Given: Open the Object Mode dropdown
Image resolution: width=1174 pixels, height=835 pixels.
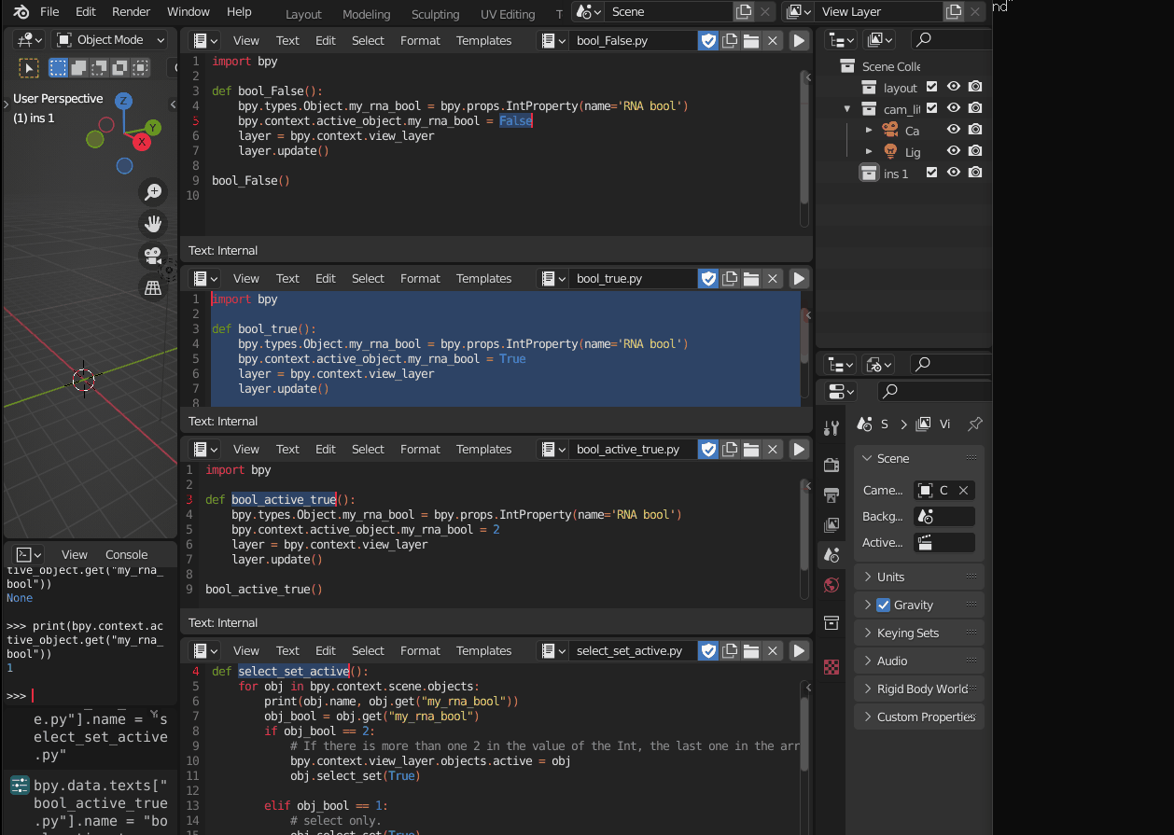Looking at the screenshot, I should point(109,39).
